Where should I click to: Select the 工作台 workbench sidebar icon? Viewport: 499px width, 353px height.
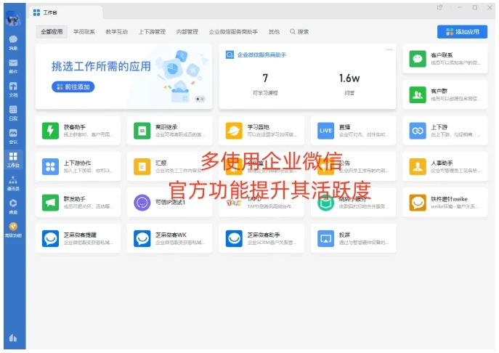coord(13,160)
